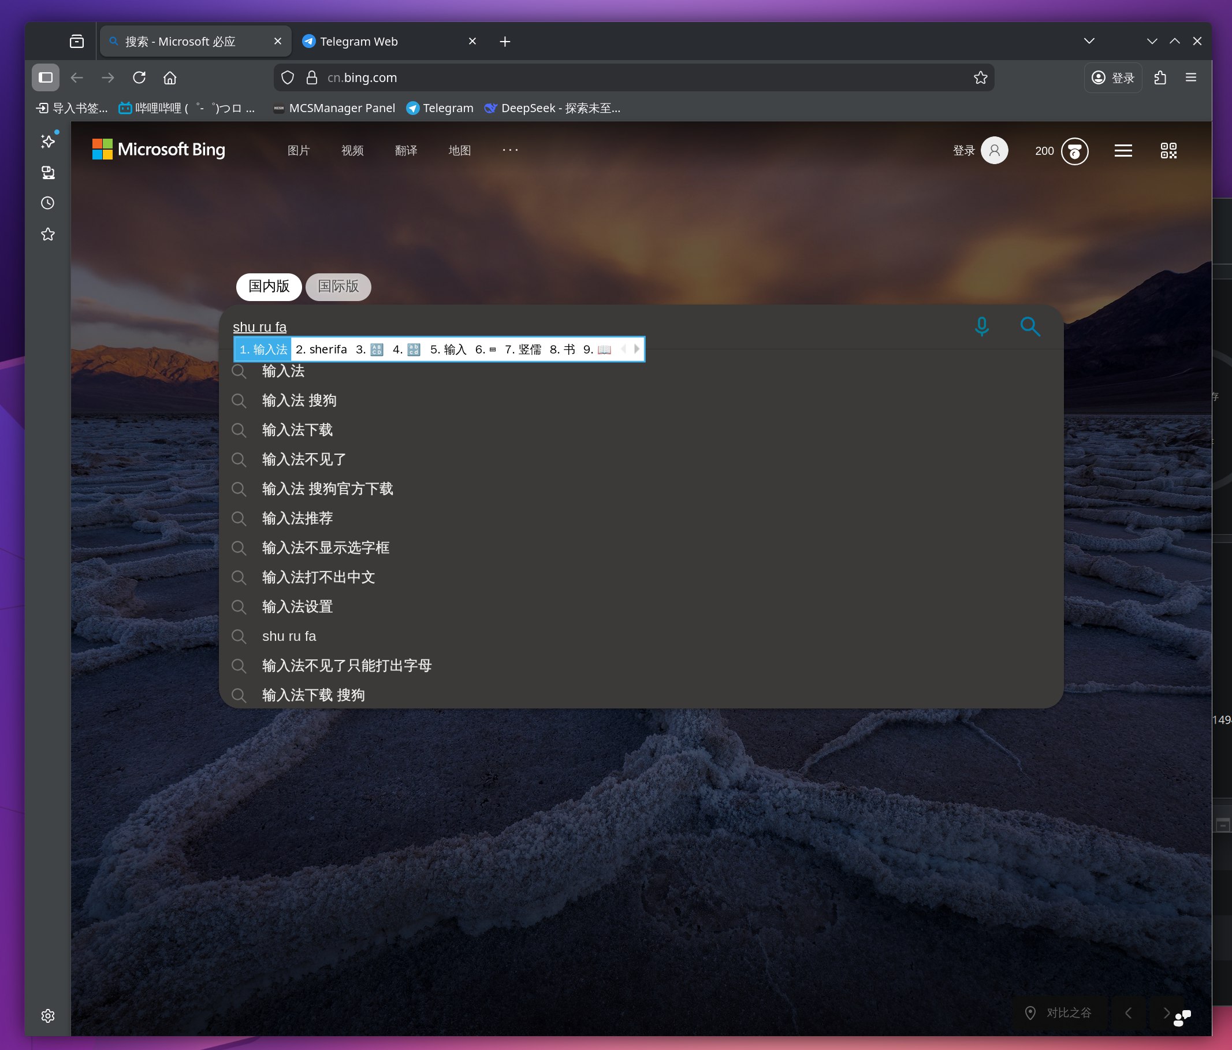The width and height of the screenshot is (1232, 1050).
Task: Select the 国内版 search mode
Action: (x=269, y=287)
